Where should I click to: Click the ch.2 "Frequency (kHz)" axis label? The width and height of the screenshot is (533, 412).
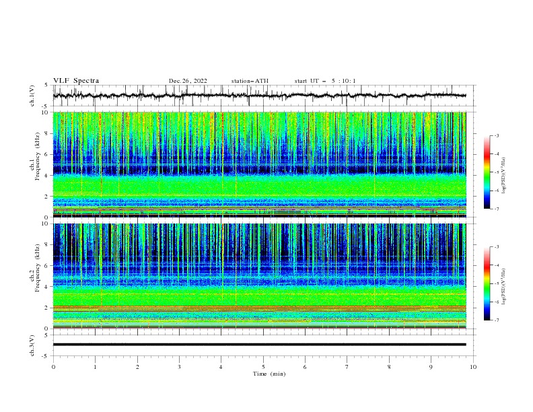point(38,268)
